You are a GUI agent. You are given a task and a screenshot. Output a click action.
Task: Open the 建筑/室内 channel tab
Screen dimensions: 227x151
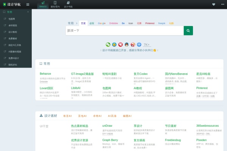55,5
